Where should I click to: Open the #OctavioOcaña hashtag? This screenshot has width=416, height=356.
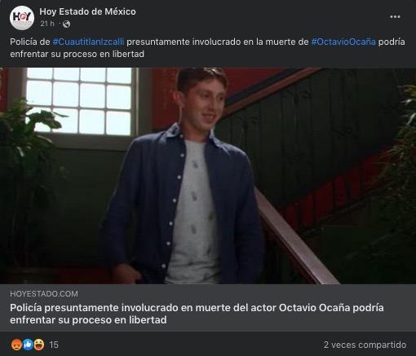coord(343,42)
